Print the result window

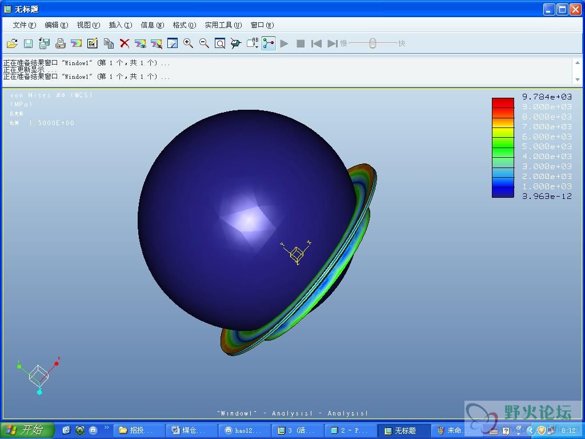(61, 43)
